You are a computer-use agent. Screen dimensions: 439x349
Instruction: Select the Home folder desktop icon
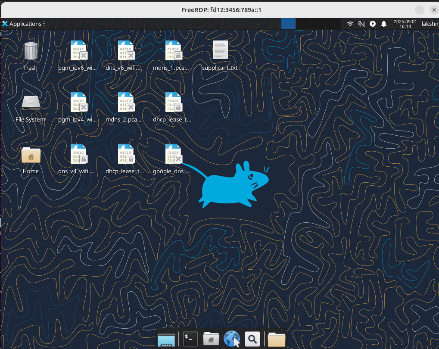pyautogui.click(x=31, y=155)
